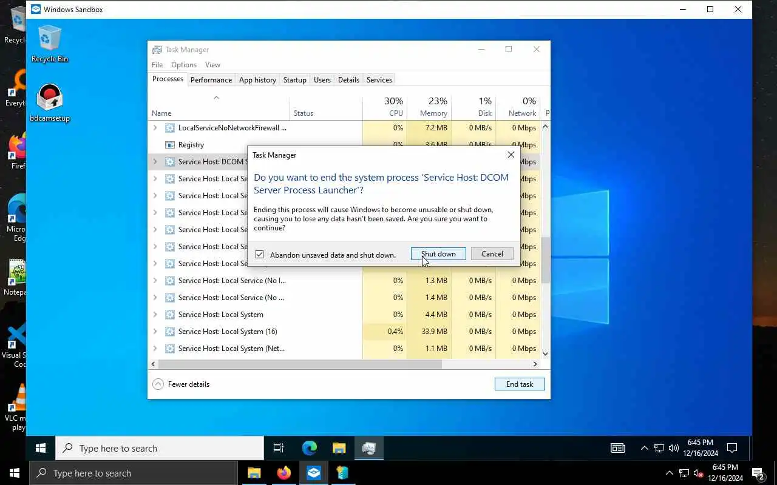The image size is (777, 485).
Task: Click the gear icon of the LocalServiceNoNetworkFirewall row
Action: tap(169, 128)
